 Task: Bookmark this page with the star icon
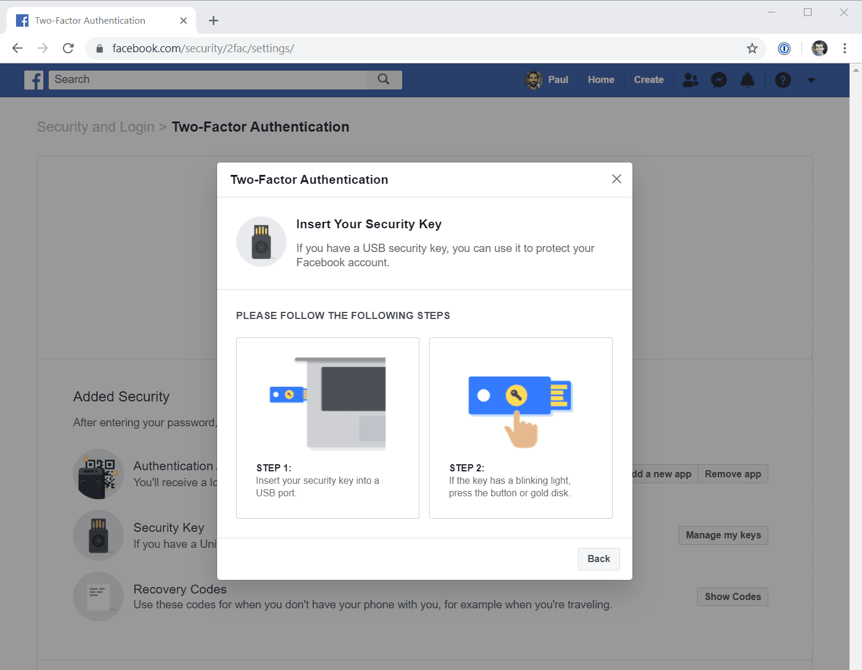coord(752,49)
